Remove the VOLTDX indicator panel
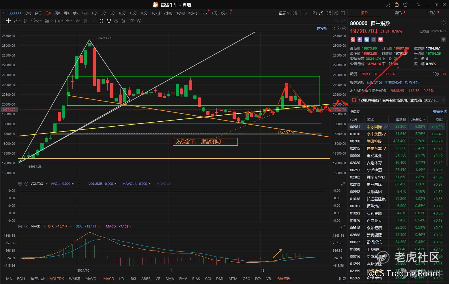This screenshot has width=449, height=284. pyautogui.click(x=26, y=184)
